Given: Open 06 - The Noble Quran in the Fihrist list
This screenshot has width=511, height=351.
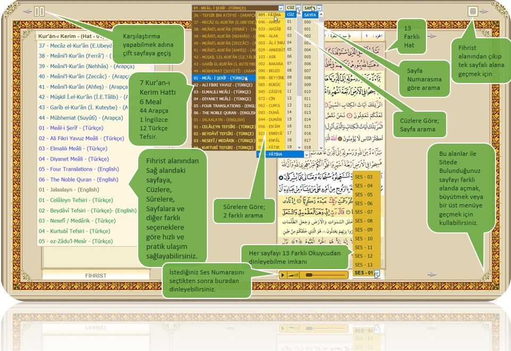Looking at the screenshot, I should 79,180.
